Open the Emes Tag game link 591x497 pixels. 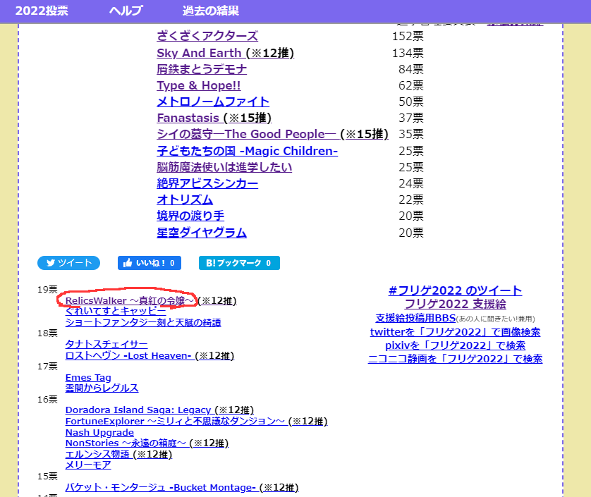[88, 377]
